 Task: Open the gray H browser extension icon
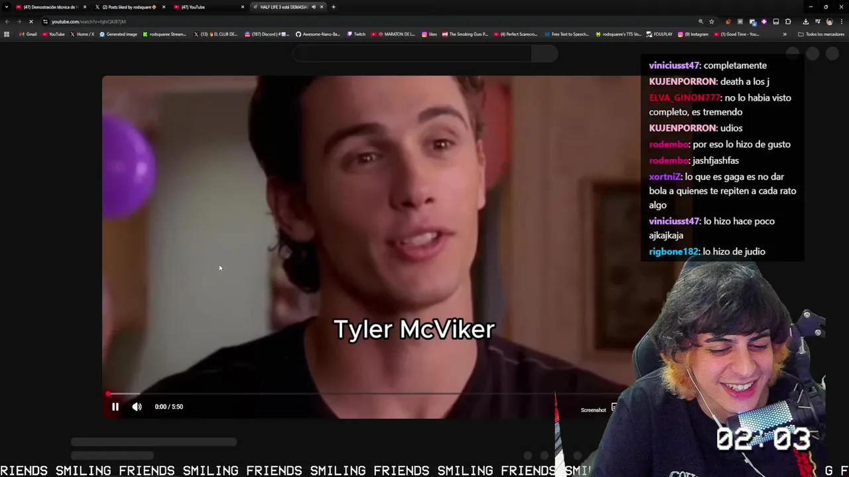coord(740,21)
